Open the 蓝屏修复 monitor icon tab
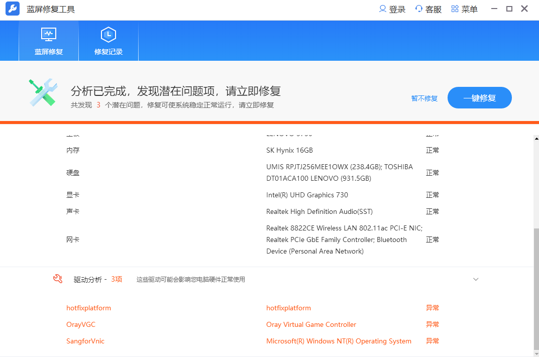 pos(49,41)
